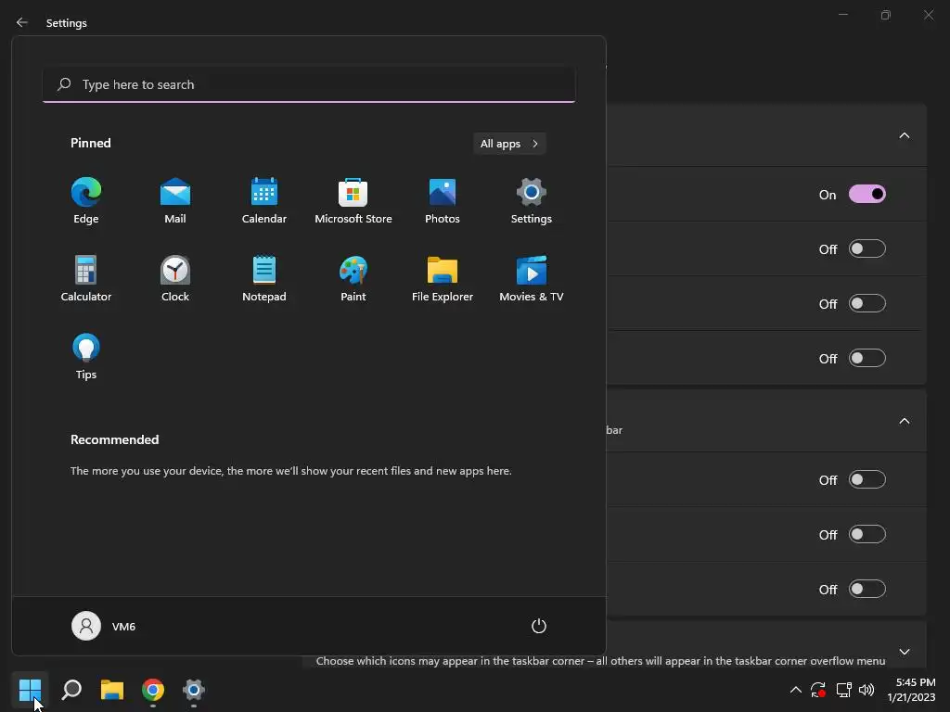The height and width of the screenshot is (712, 950).
Task: Open network status icon in system tray
Action: 843,690
